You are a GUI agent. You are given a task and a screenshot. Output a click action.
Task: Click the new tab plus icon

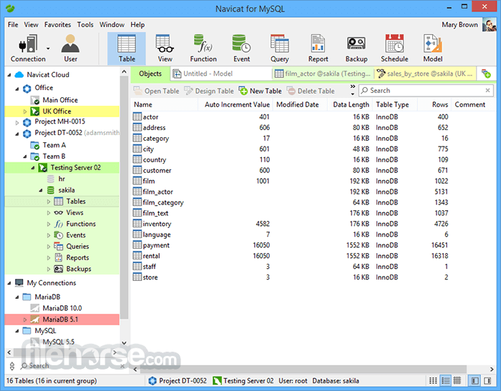pyautogui.click(x=486, y=74)
